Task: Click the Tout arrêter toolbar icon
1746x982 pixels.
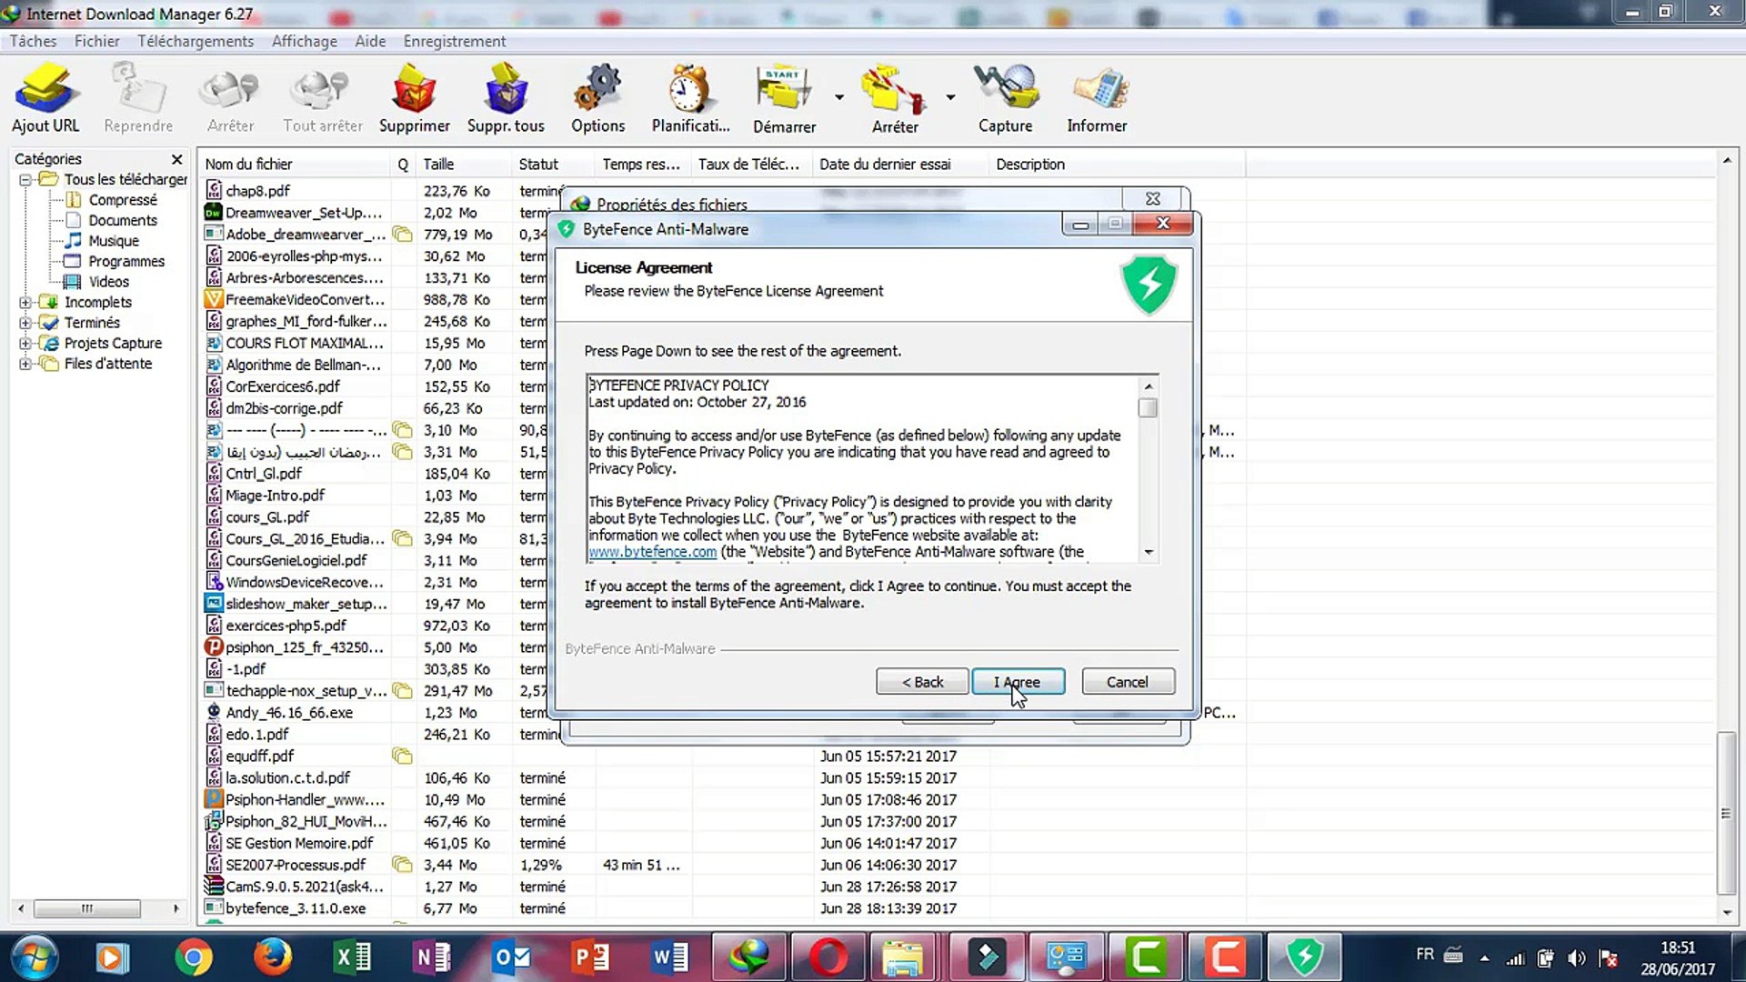Action: pos(322,98)
